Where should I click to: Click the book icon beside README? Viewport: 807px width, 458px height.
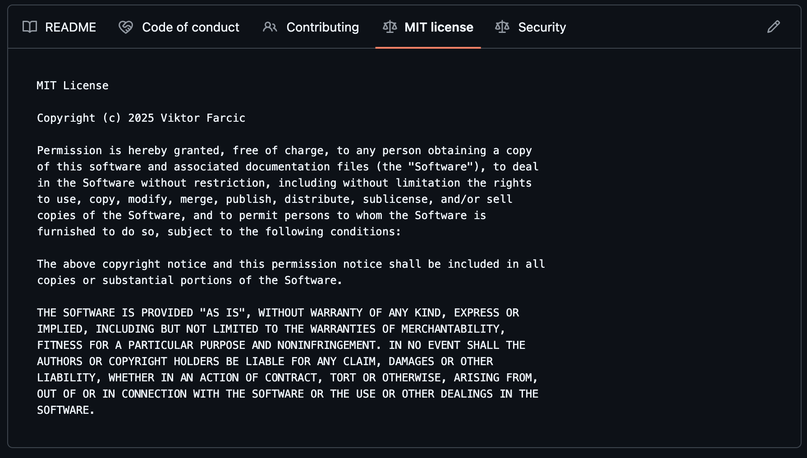pyautogui.click(x=30, y=27)
